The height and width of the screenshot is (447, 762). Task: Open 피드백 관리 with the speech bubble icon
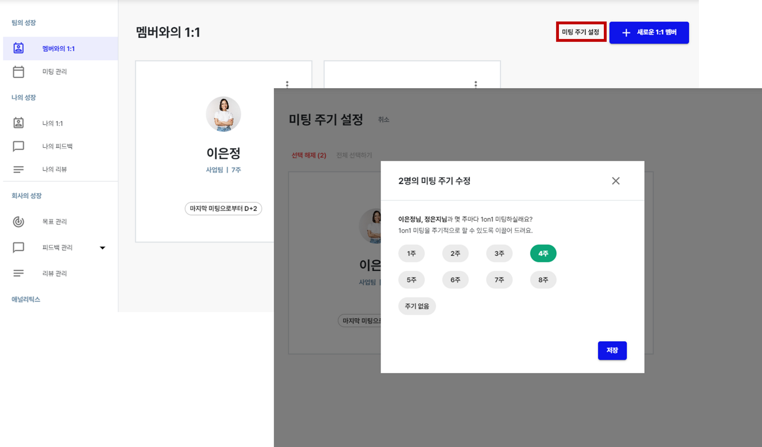(x=18, y=247)
